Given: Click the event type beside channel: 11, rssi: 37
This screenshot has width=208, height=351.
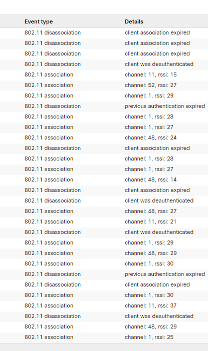Looking at the screenshot, I should 49,305.
